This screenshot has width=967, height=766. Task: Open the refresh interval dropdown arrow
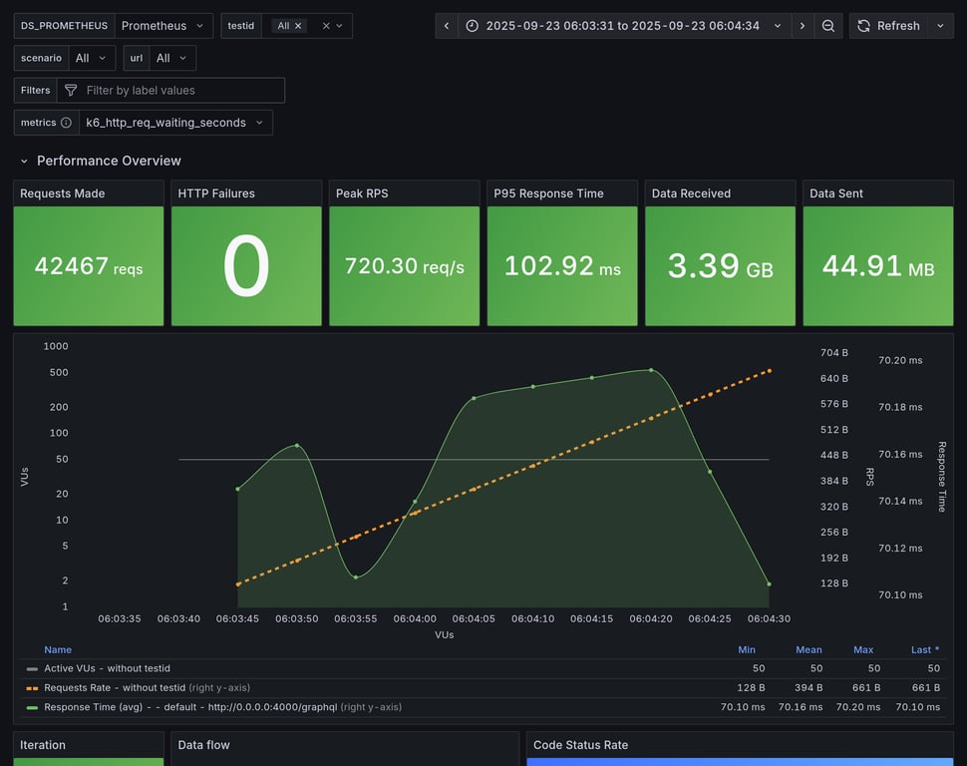(940, 26)
